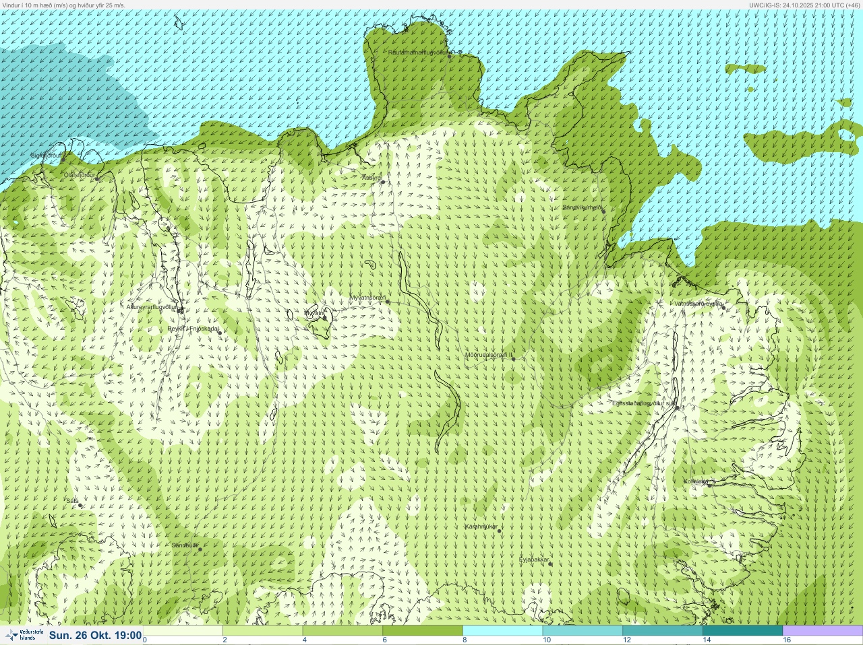Click the Mývatn station label
The height and width of the screenshot is (645, 863).
[x=314, y=313]
